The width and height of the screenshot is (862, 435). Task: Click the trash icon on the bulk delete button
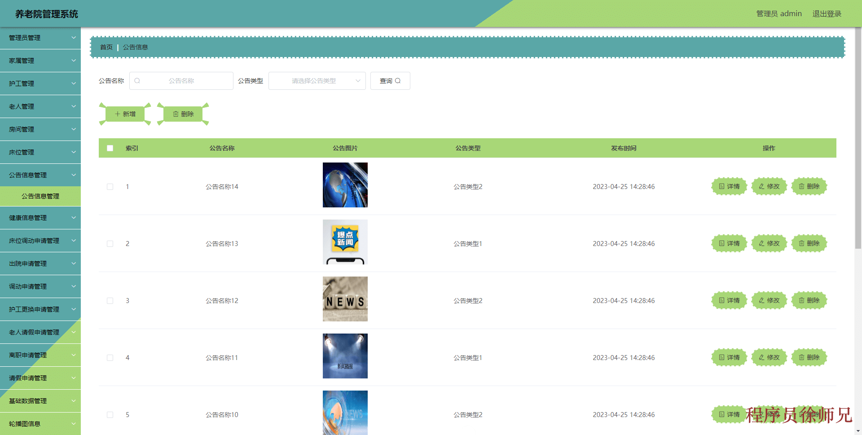[175, 114]
